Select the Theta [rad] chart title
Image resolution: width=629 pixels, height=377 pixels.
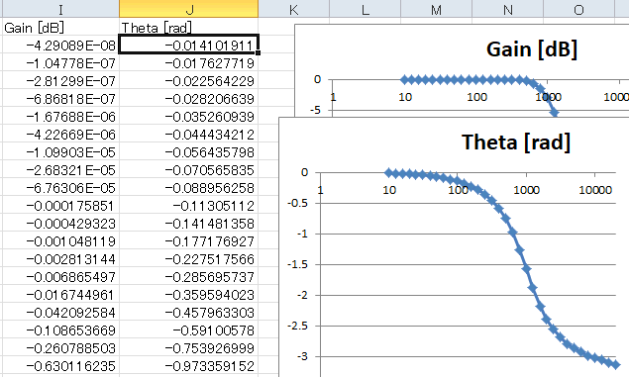516,141
